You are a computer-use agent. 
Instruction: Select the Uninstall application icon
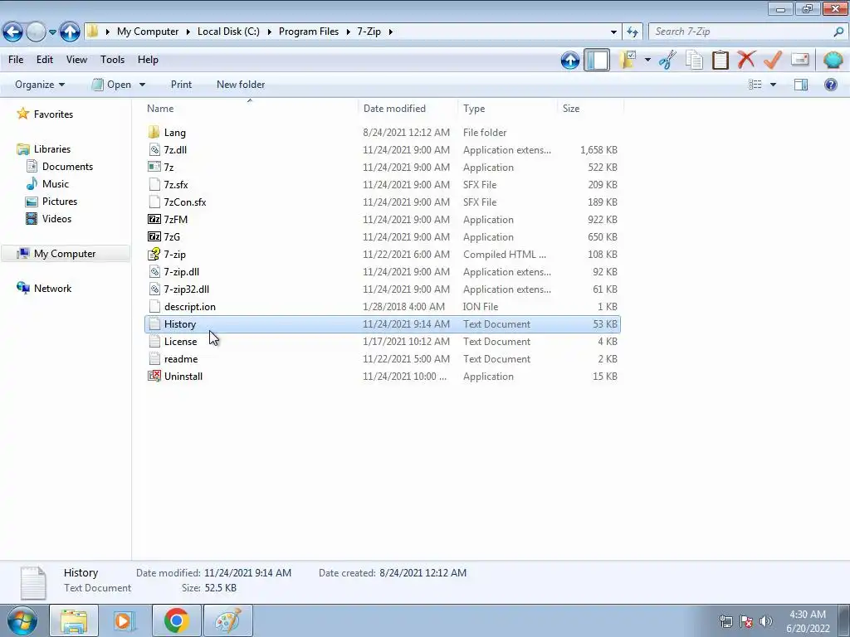point(154,376)
